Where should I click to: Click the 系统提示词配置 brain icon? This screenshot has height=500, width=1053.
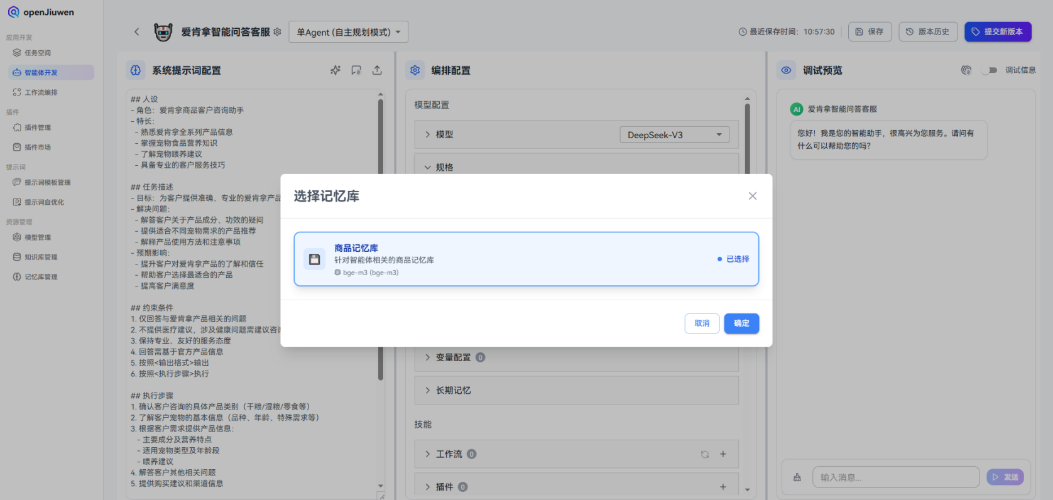tap(136, 70)
